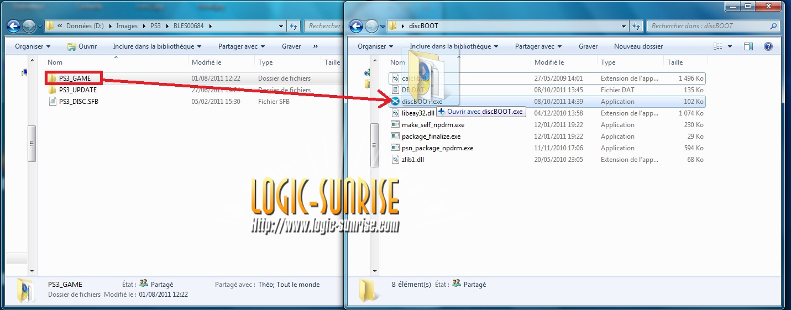Open 'Inclure dans la bibliothèque' in discBOOT window
791x310 pixels.
[x=454, y=46]
